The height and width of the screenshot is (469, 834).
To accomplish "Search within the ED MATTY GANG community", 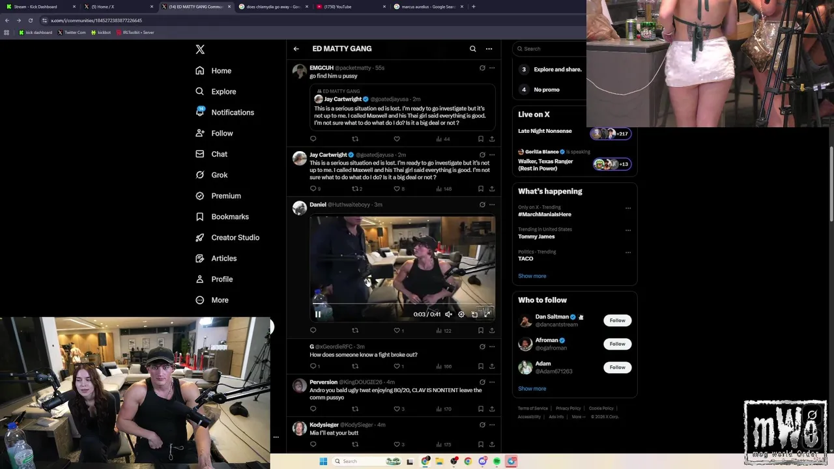I will point(473,49).
